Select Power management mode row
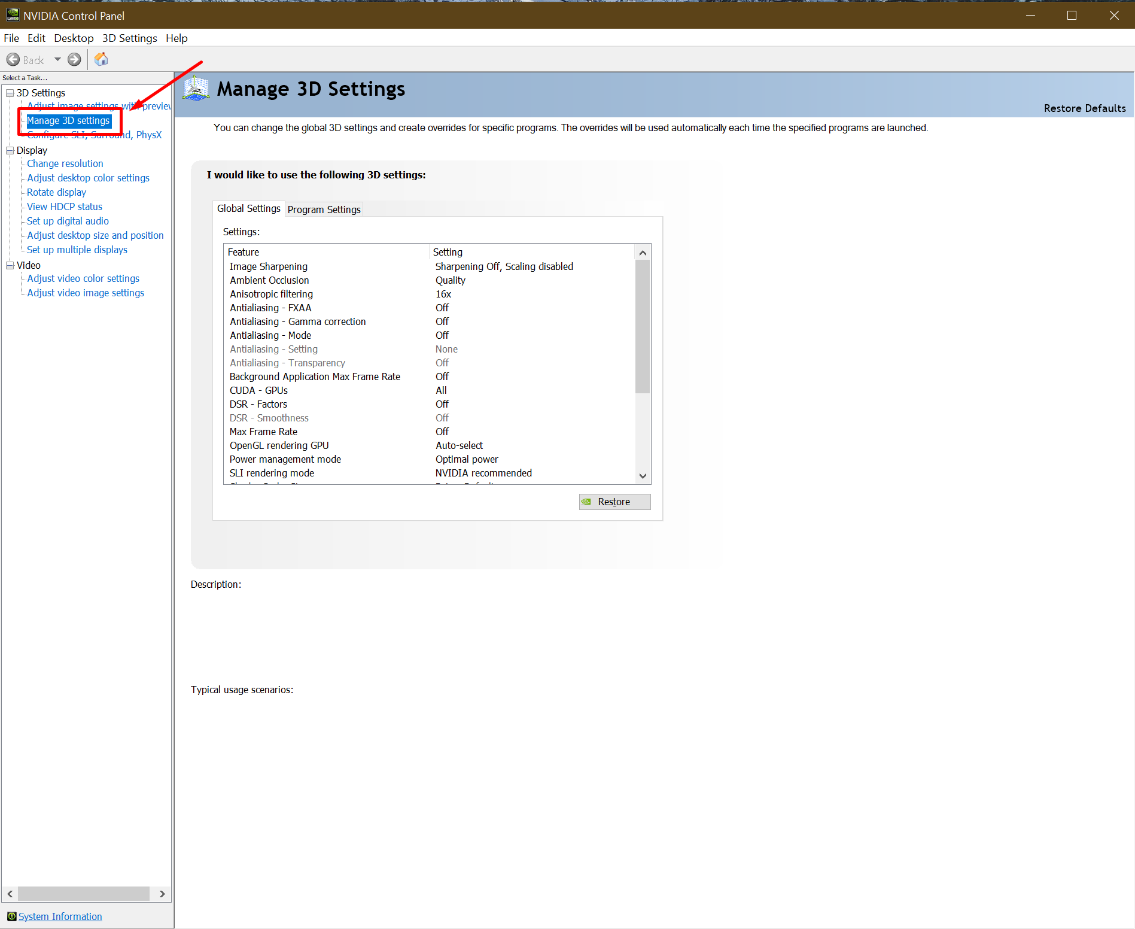 (430, 459)
